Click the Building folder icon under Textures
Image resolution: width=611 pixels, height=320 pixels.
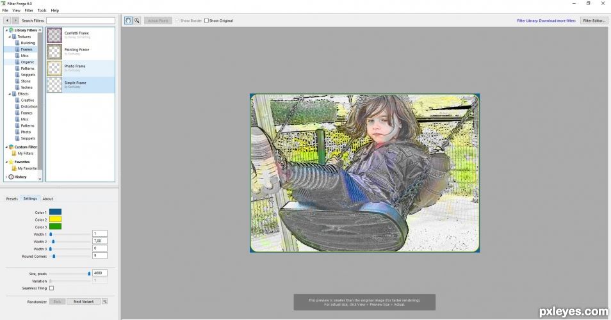pyautogui.click(x=17, y=43)
